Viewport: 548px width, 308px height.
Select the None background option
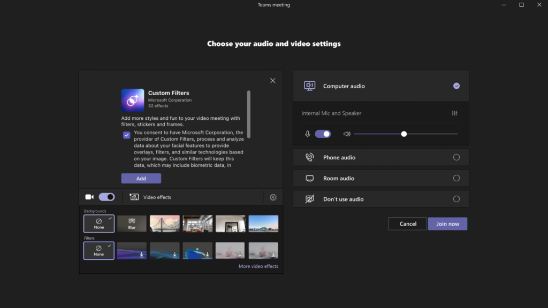click(99, 224)
